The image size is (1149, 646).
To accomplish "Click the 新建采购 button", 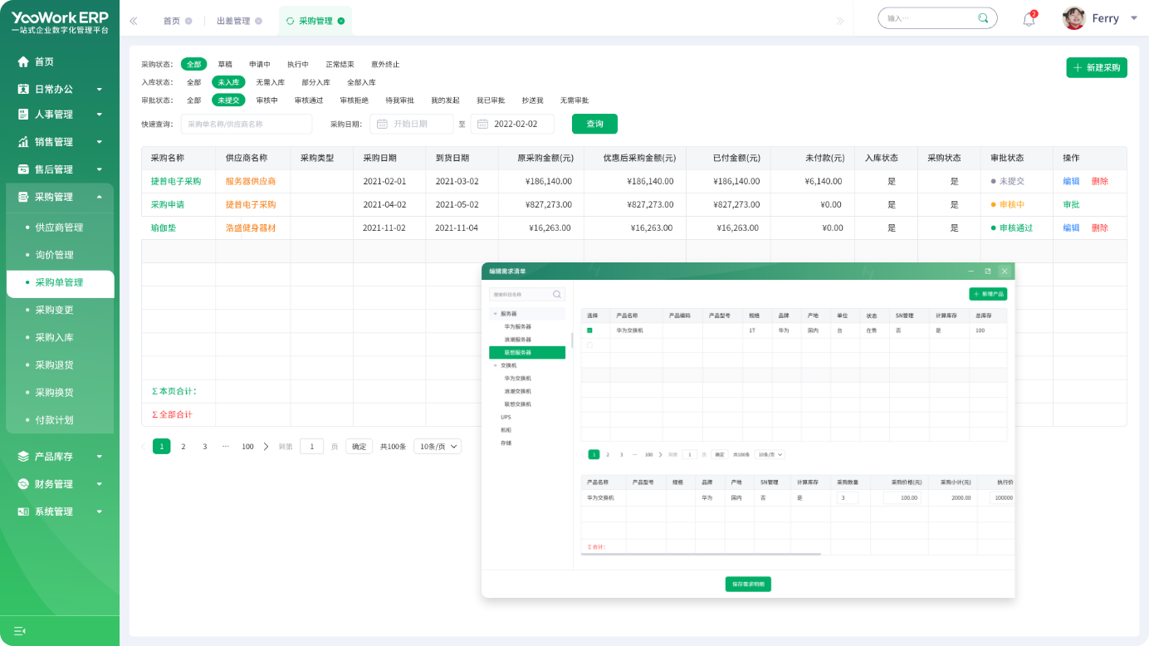I will [1096, 67].
